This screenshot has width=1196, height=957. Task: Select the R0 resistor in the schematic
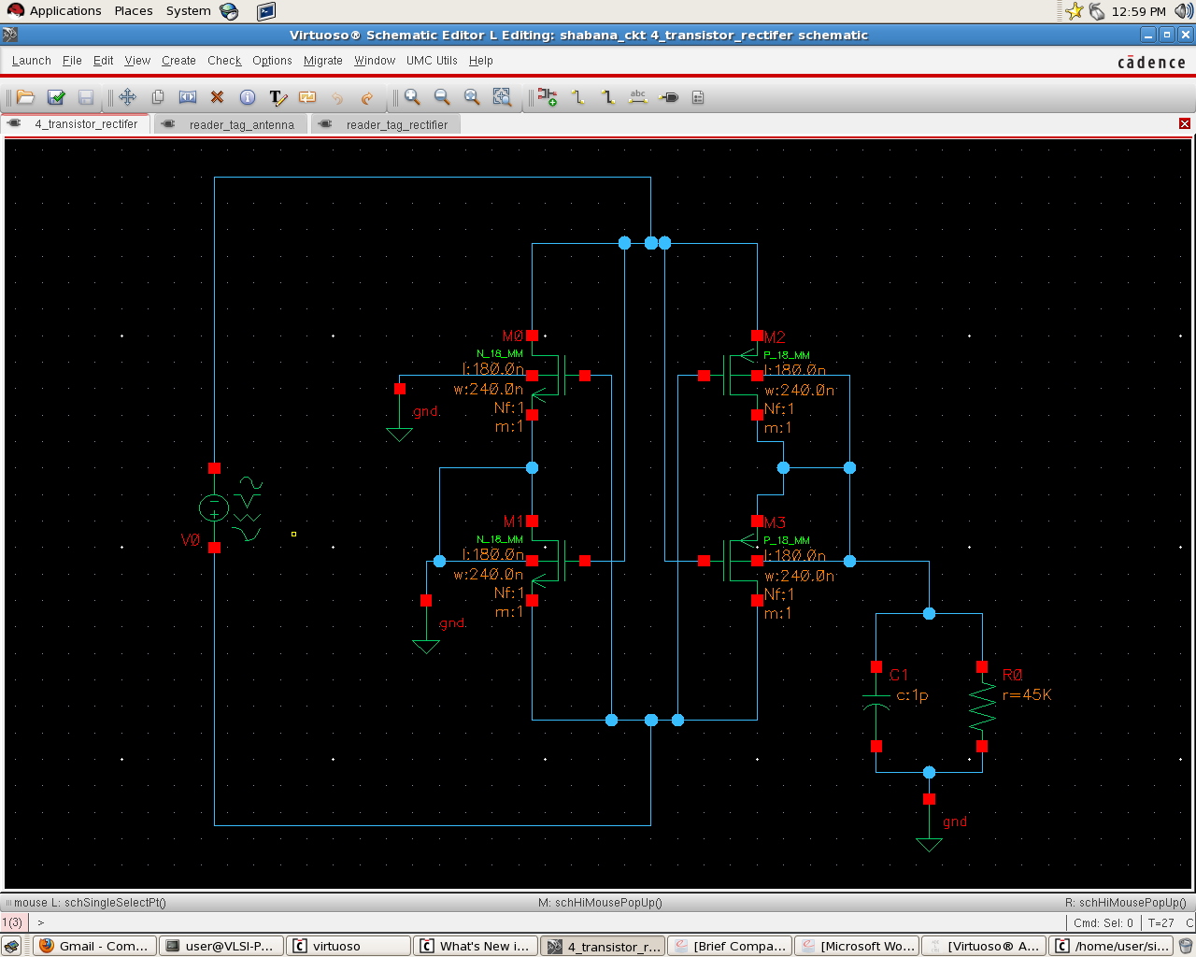tap(982, 707)
